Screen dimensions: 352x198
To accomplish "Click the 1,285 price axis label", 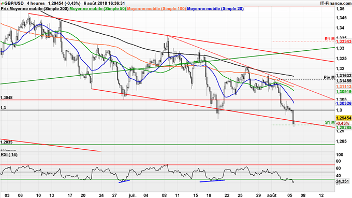I will pos(341,142).
